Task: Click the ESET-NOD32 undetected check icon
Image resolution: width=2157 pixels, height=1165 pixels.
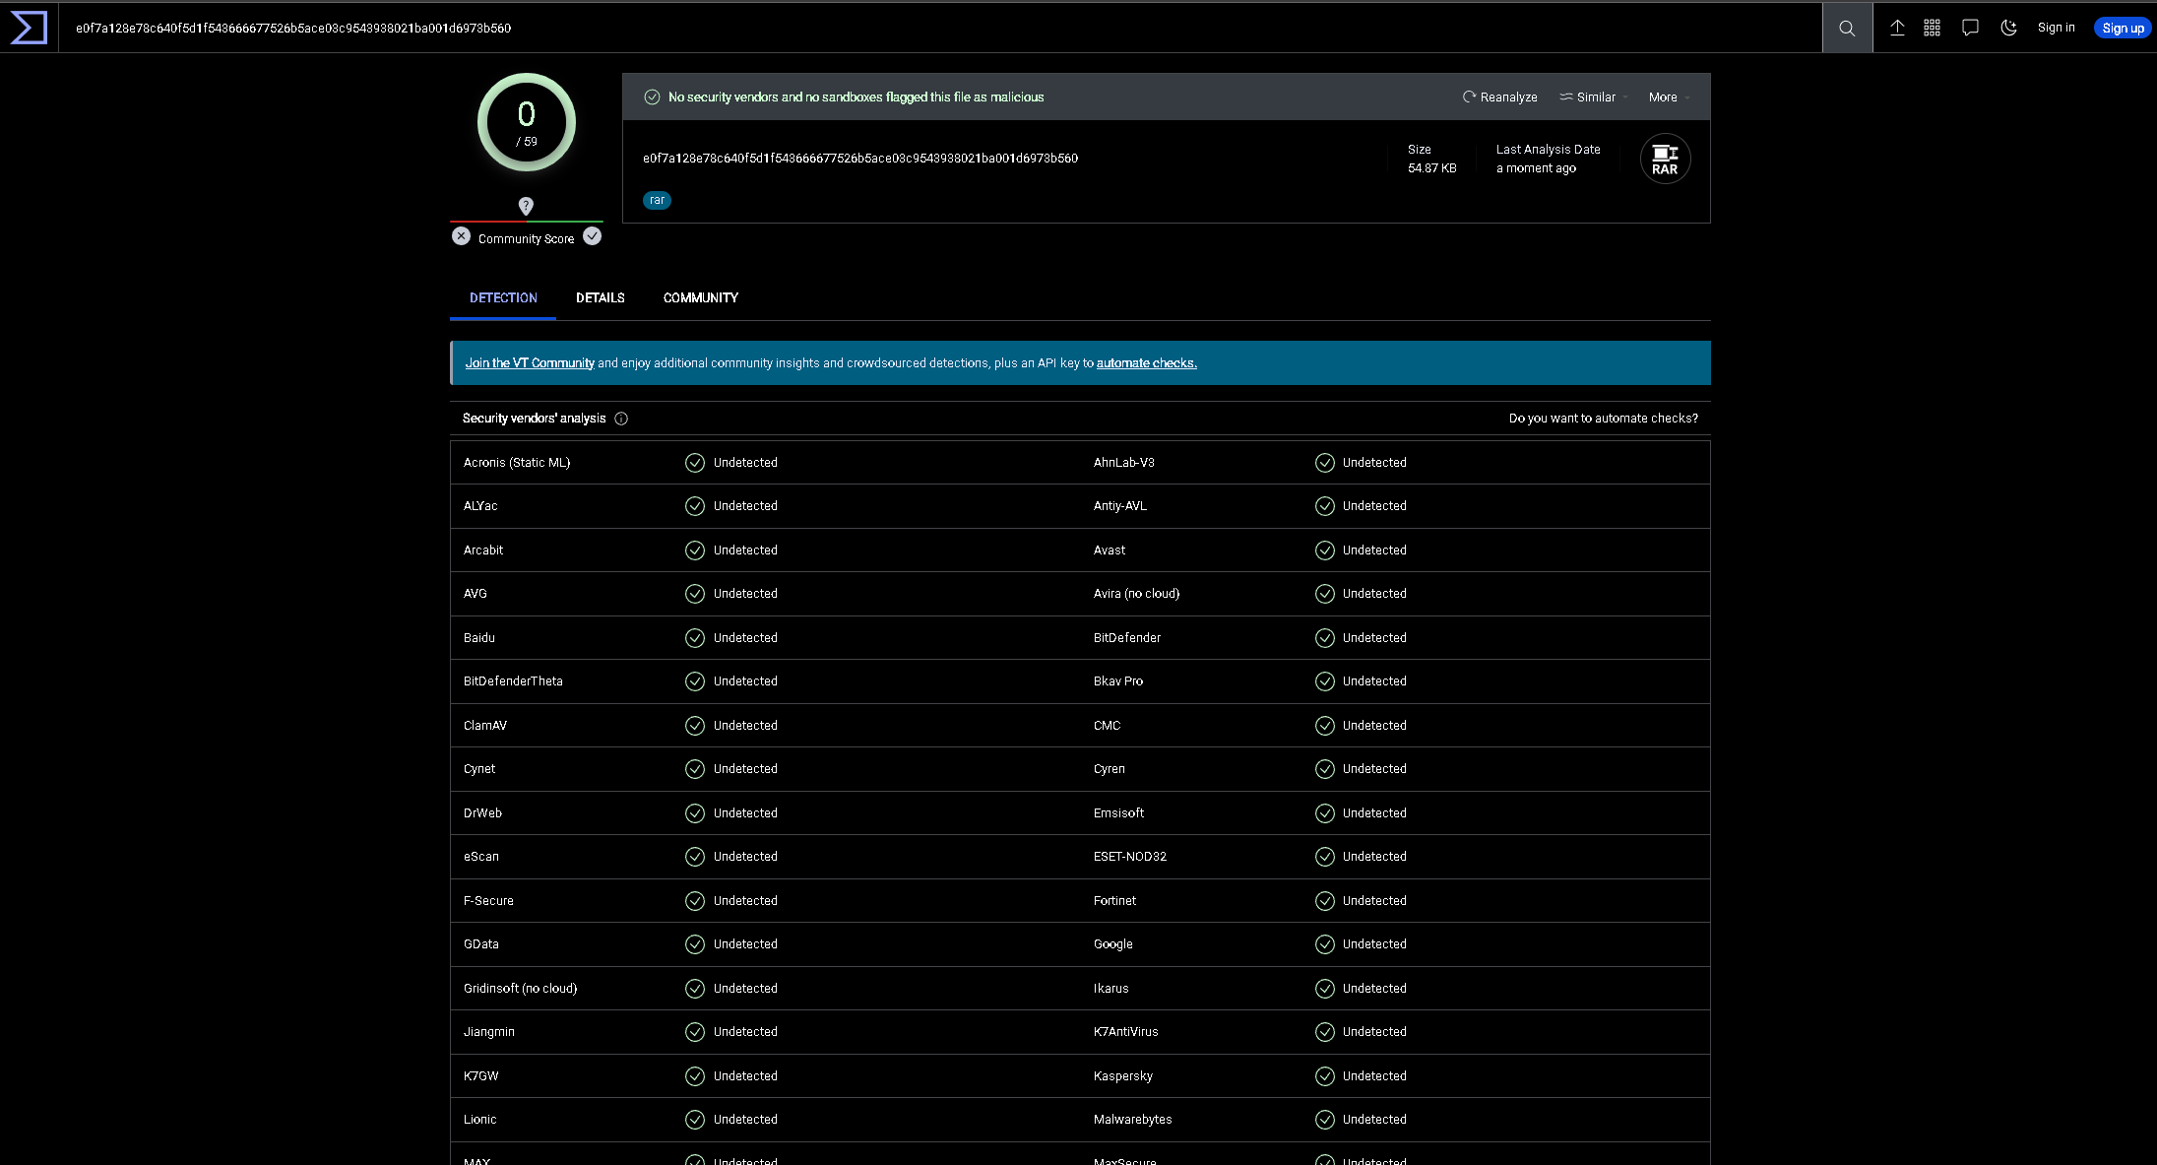Action: [x=1325, y=857]
